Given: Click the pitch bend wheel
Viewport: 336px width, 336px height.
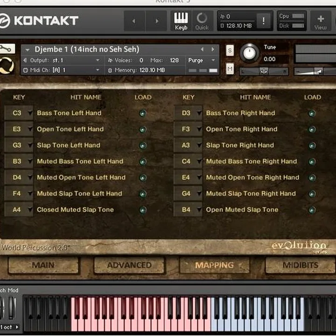Looking at the screenshot, I should 3,308.
